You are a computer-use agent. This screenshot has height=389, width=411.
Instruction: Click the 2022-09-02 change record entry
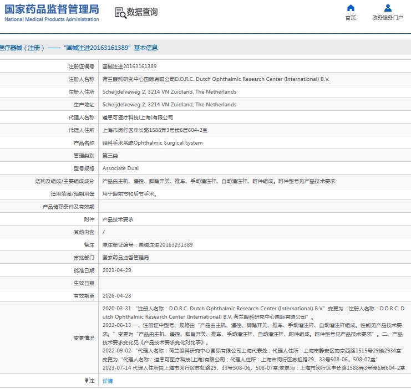pos(253,355)
